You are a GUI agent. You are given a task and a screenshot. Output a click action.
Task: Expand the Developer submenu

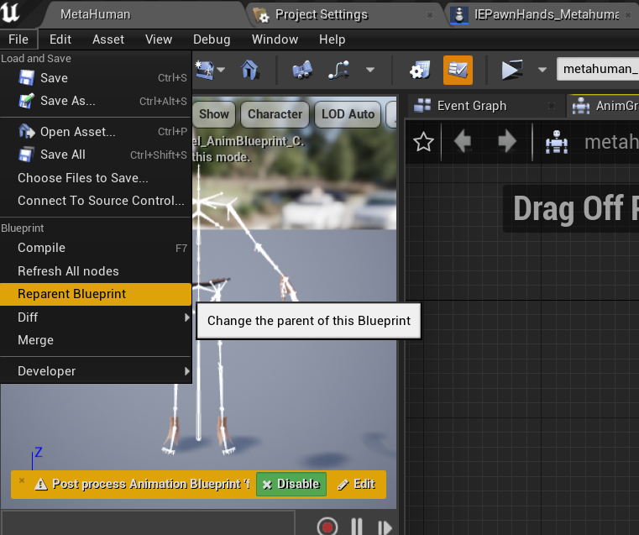pyautogui.click(x=96, y=371)
